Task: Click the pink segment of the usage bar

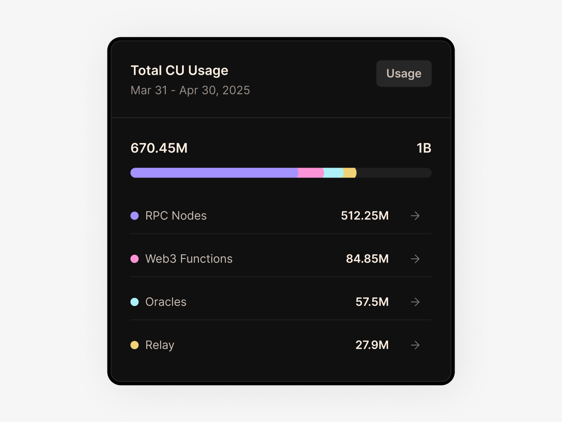Action: click(310, 173)
